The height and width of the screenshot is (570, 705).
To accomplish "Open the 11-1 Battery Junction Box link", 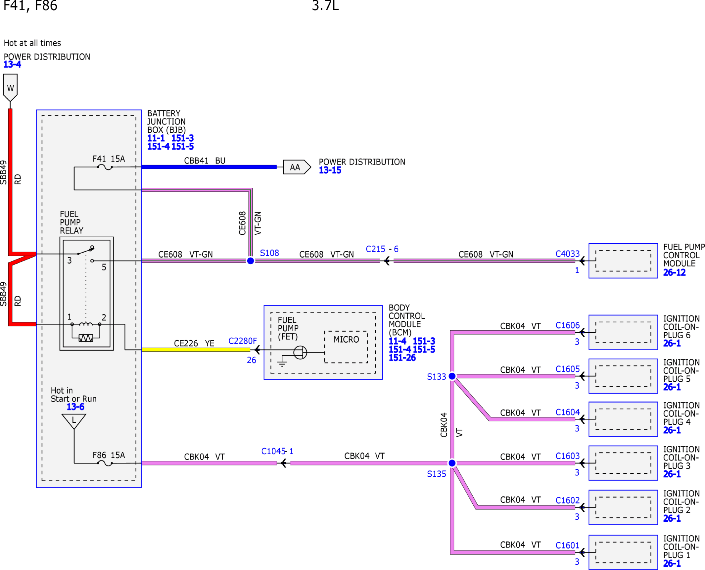I will pyautogui.click(x=156, y=138).
